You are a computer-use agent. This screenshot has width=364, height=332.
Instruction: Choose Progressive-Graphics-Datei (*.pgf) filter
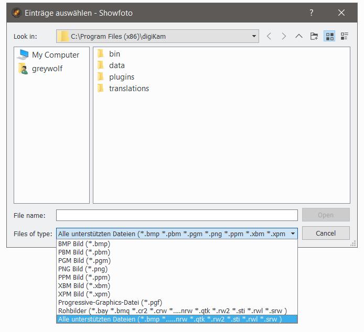[x=110, y=303]
